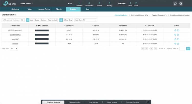Click the MAC Address, Hostname search field
This screenshot has height=104, width=192.
[12, 20]
